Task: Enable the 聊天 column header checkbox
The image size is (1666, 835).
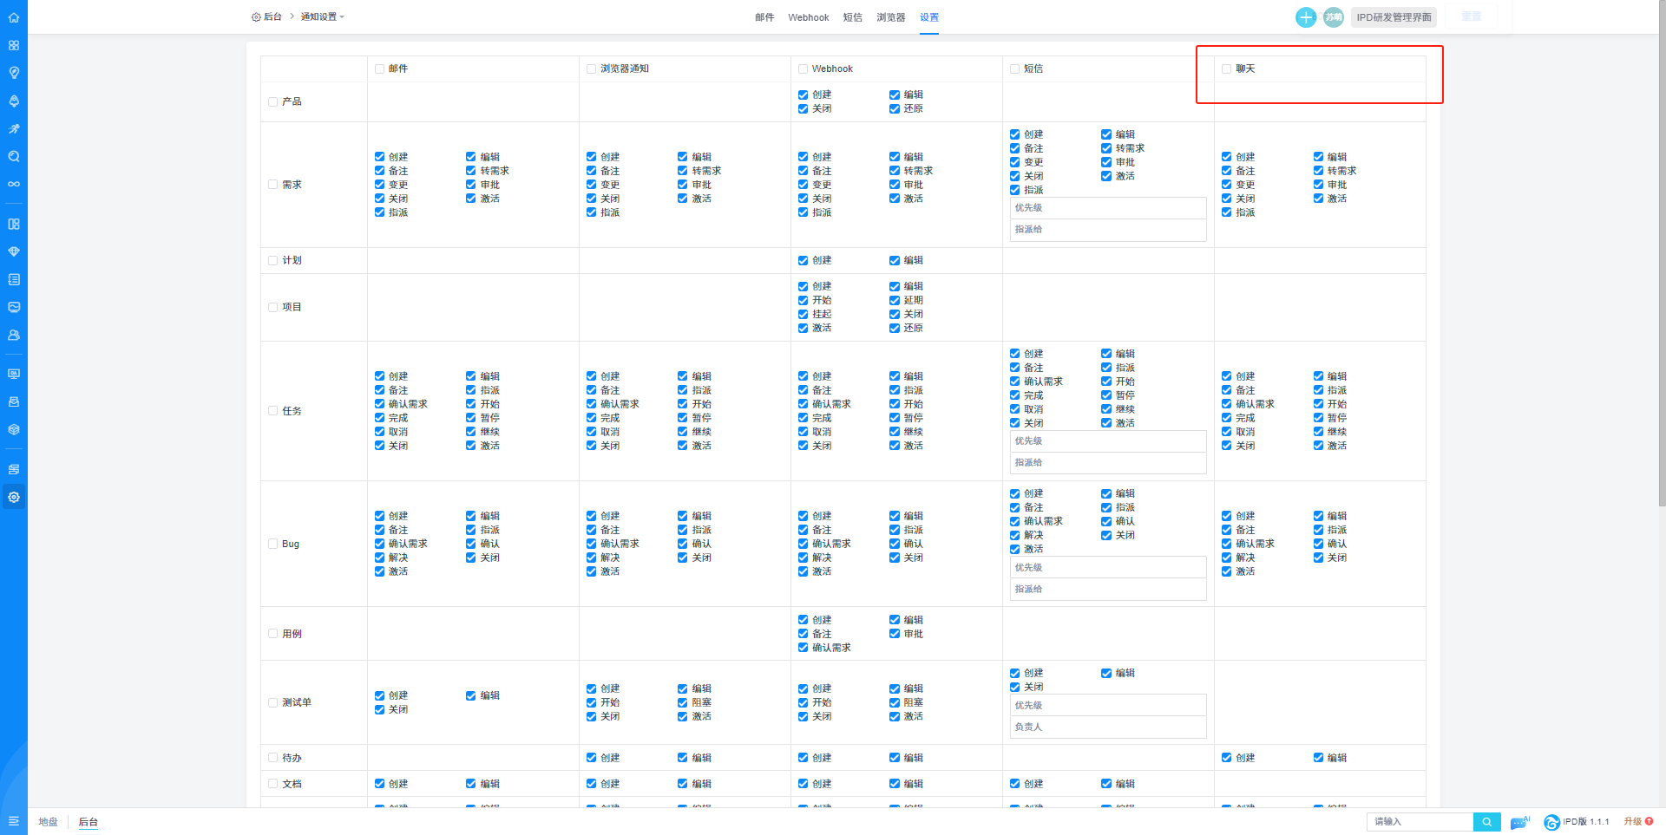Action: 1226,69
